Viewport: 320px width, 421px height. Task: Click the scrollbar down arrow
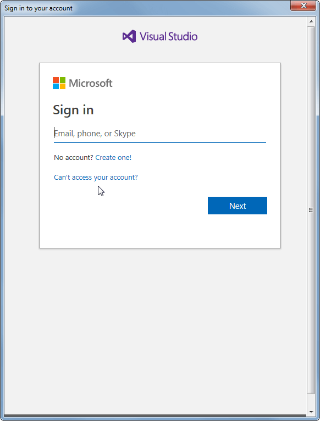[x=311, y=412]
